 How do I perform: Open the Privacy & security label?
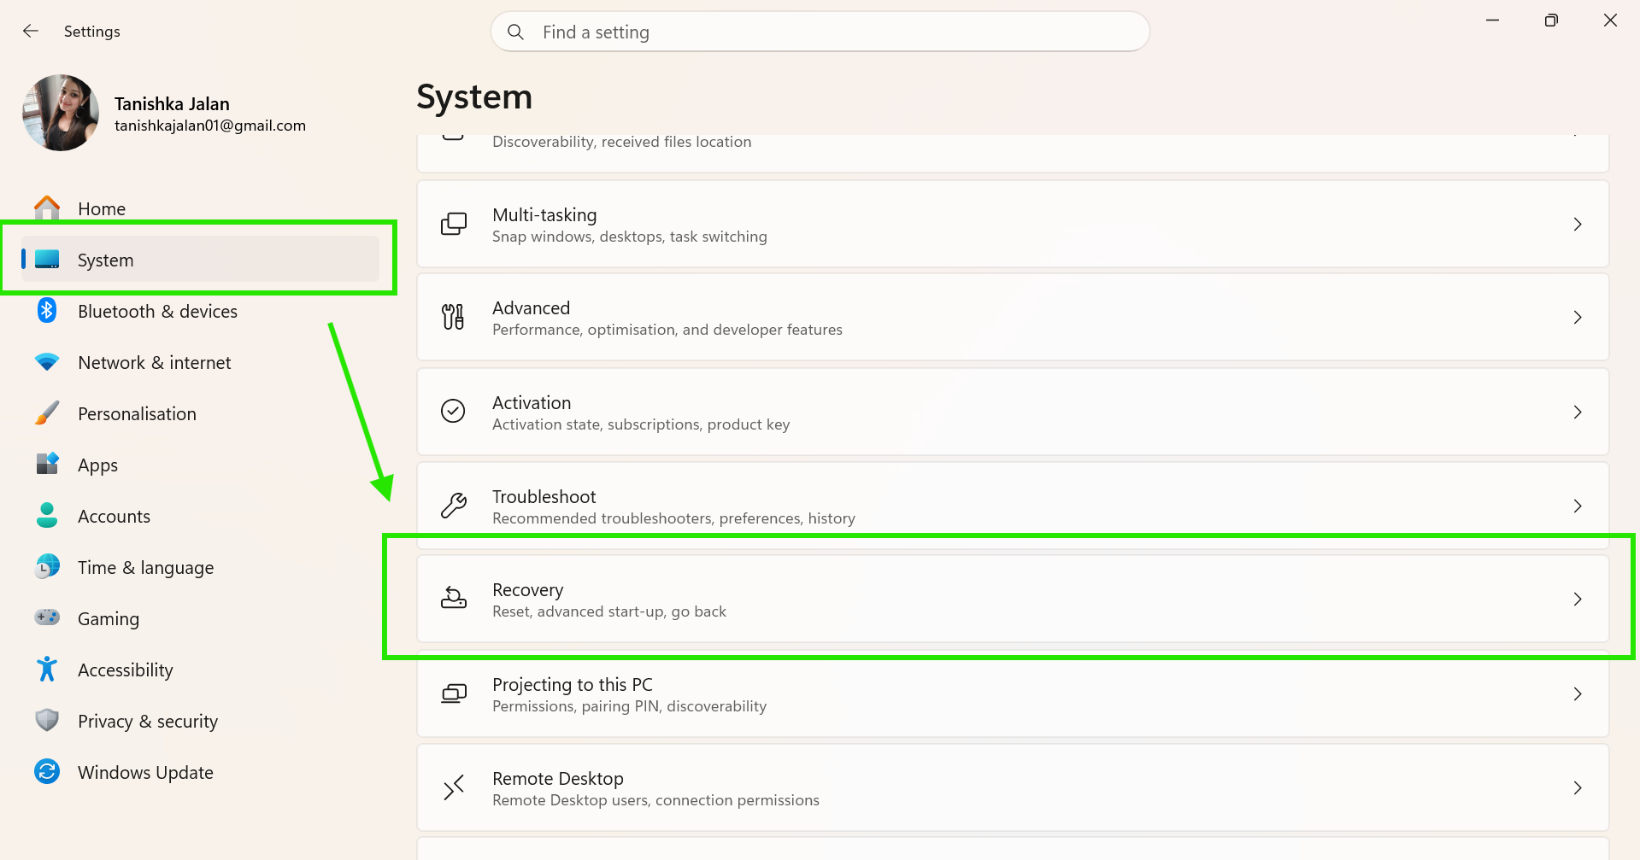point(148,722)
